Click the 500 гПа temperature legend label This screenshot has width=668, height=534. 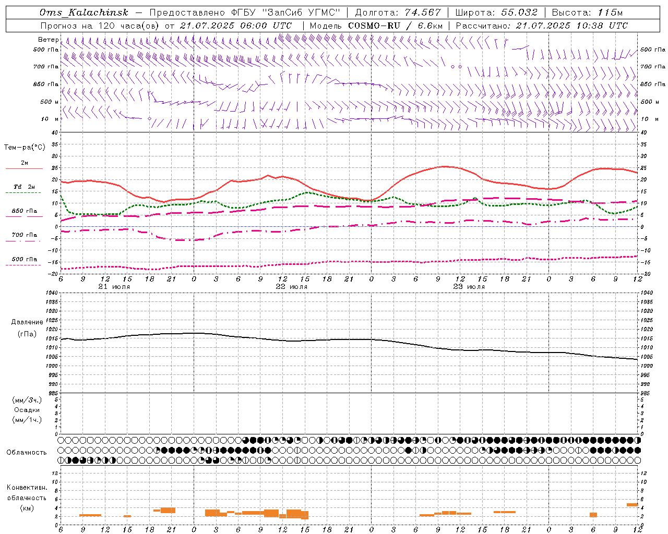25,259
